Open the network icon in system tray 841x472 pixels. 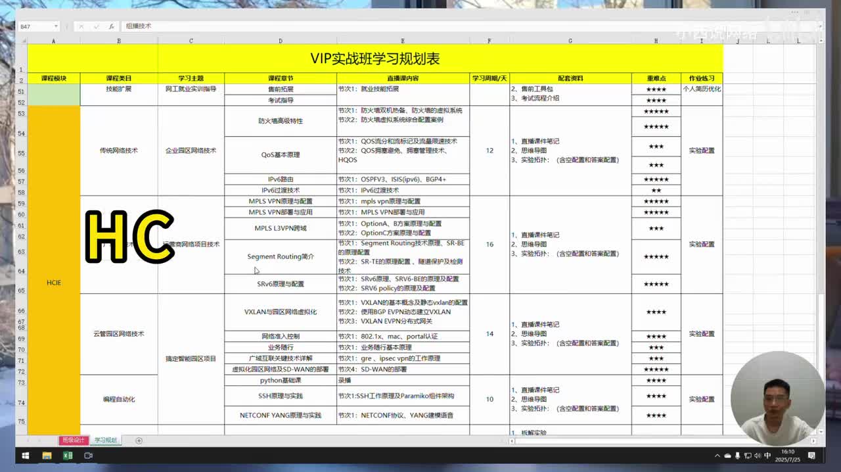[x=748, y=456]
